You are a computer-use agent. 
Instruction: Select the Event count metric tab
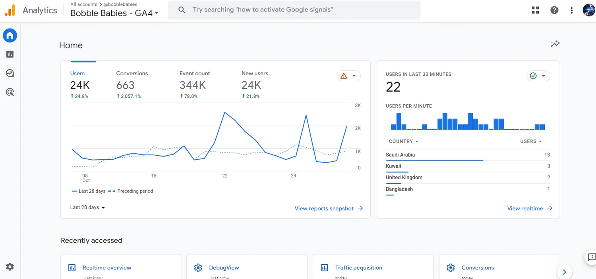pyautogui.click(x=195, y=84)
